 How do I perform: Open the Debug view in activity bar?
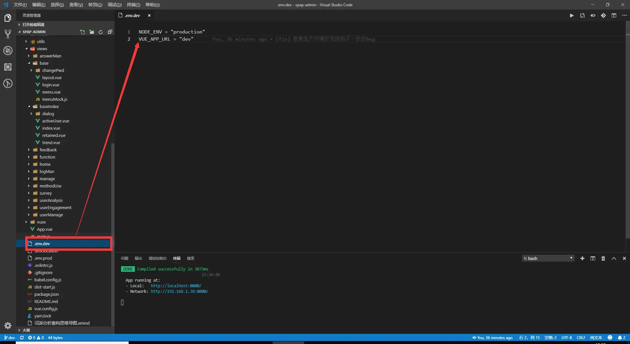click(8, 51)
